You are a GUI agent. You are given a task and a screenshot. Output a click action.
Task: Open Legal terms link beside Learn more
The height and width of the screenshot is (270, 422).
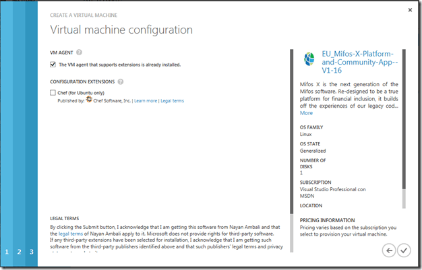pyautogui.click(x=172, y=101)
